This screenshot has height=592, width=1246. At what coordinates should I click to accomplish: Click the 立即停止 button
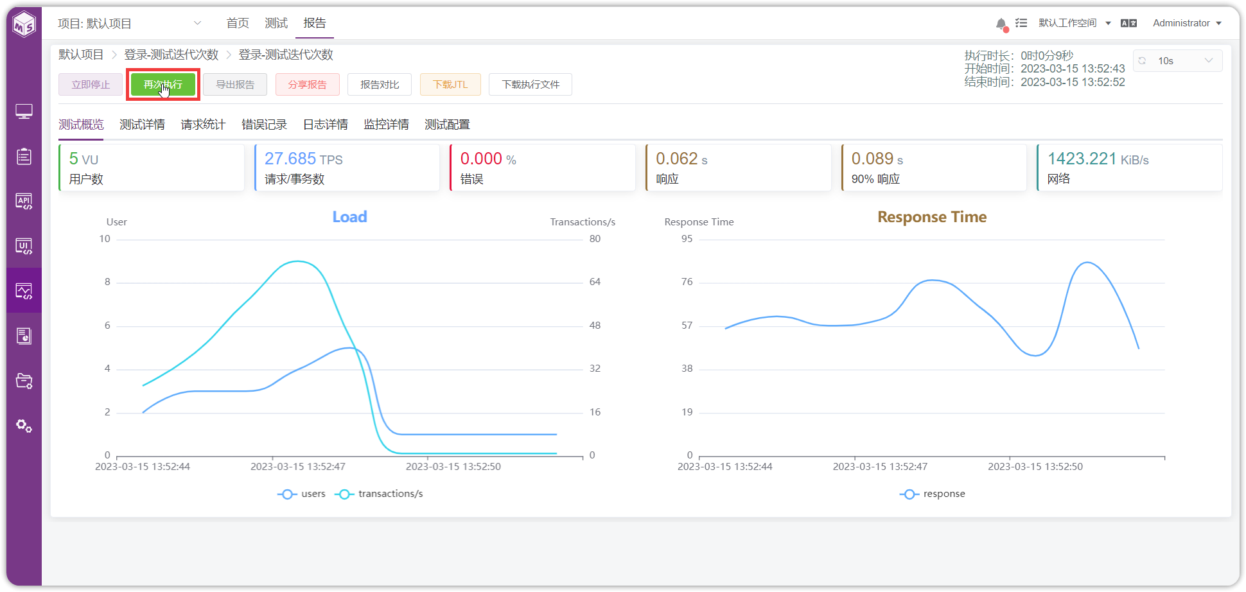pyautogui.click(x=91, y=85)
